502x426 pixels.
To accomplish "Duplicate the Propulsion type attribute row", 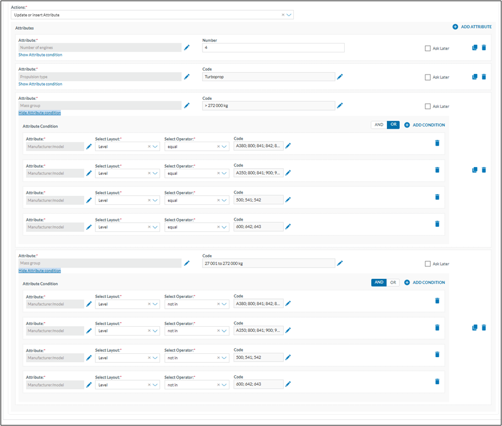I will 474,77.
